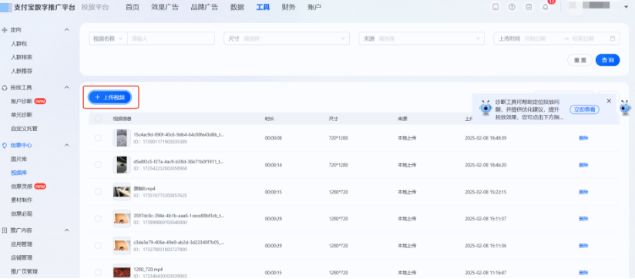Click the robot assistant icon at right edge
635x279 pixels.
626,108
